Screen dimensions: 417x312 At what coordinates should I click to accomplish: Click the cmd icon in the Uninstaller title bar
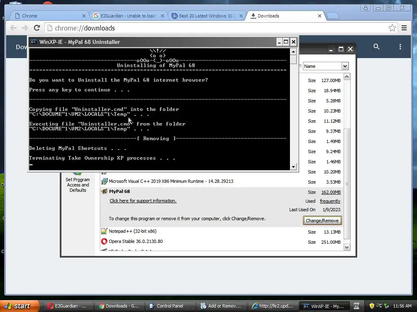[33, 42]
